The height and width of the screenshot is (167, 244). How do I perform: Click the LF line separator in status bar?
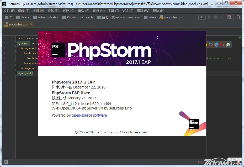click(200, 162)
